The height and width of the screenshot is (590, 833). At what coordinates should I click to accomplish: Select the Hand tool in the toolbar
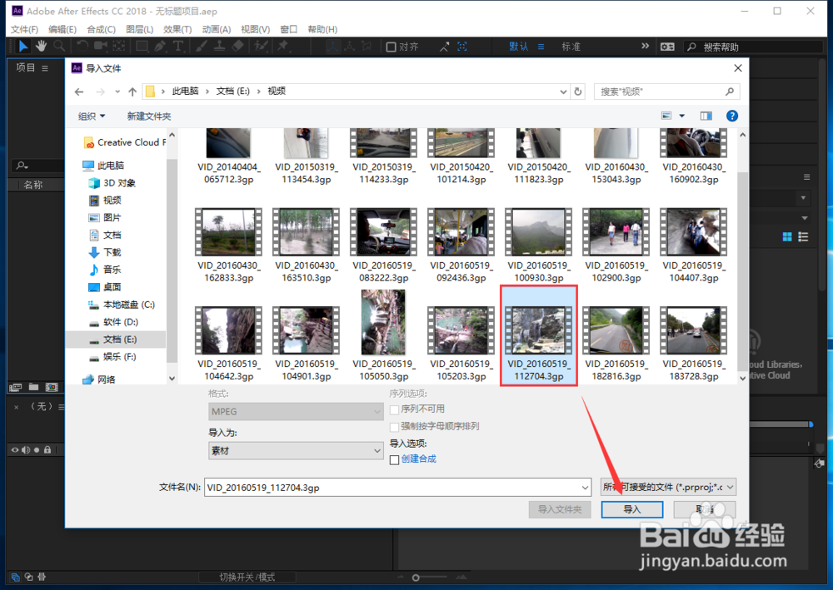pyautogui.click(x=41, y=46)
